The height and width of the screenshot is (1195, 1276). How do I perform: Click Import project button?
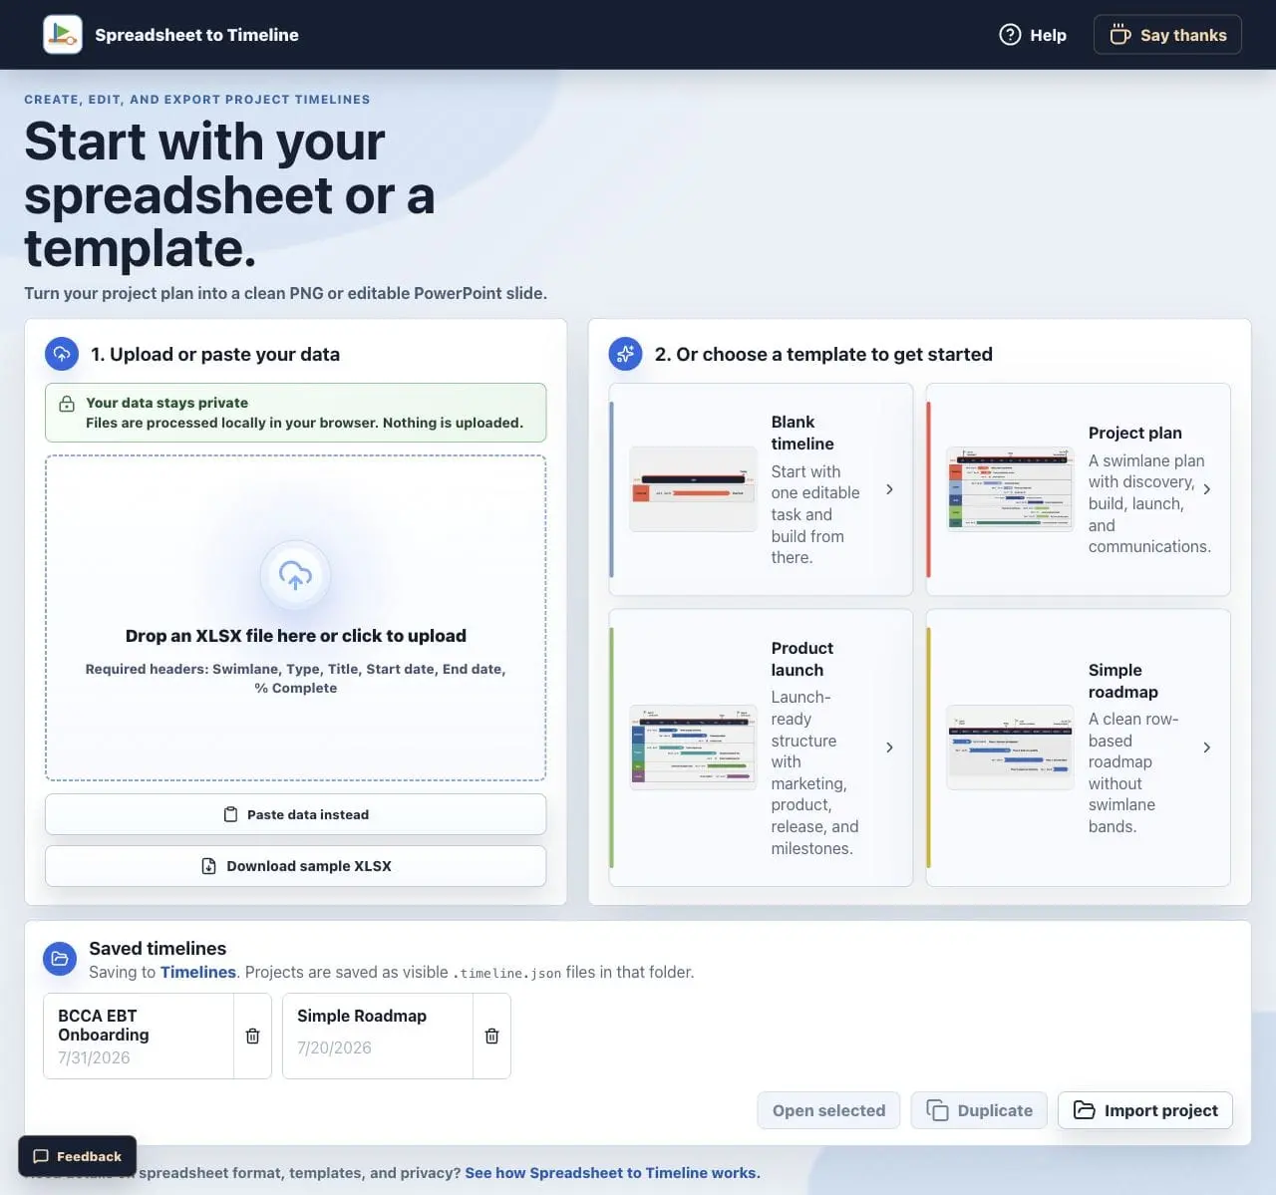tap(1145, 1110)
